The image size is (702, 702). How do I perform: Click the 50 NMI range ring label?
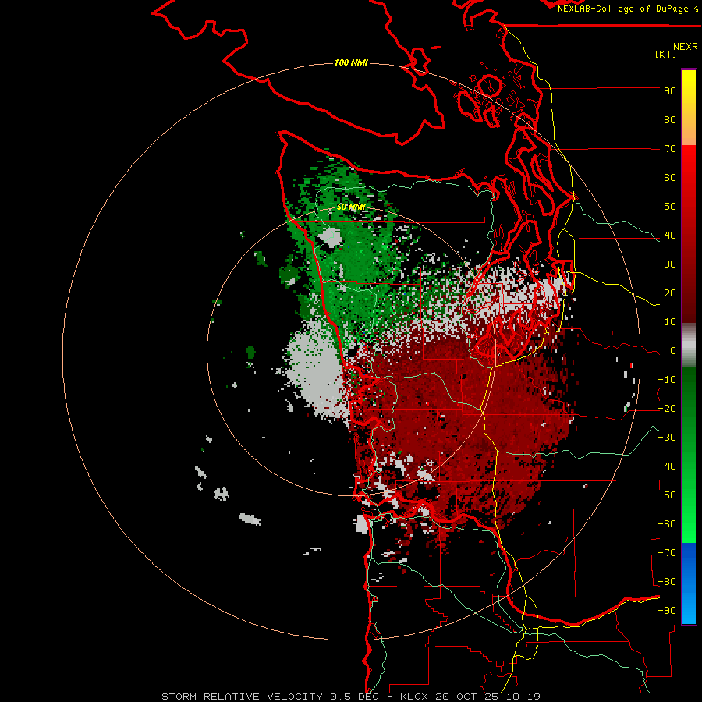[x=351, y=207]
